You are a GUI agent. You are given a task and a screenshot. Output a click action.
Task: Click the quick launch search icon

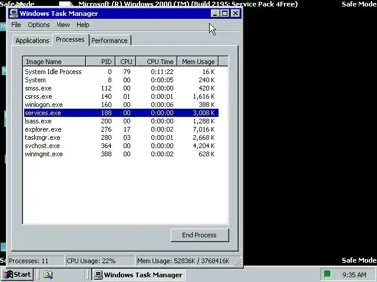[x=48, y=275]
